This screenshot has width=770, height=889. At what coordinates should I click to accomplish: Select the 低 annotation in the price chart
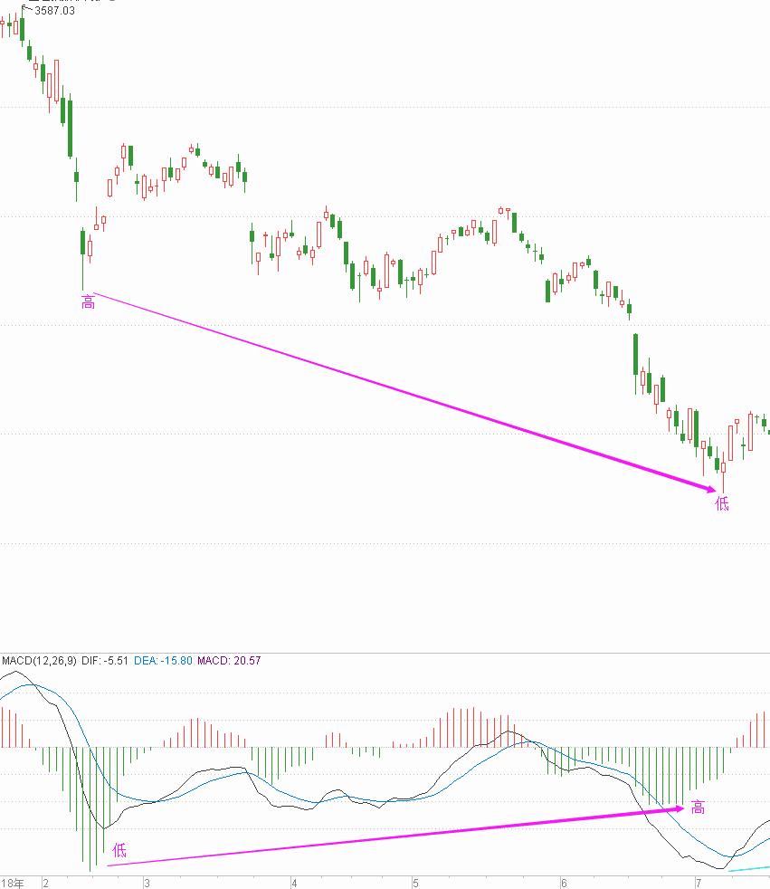(721, 503)
